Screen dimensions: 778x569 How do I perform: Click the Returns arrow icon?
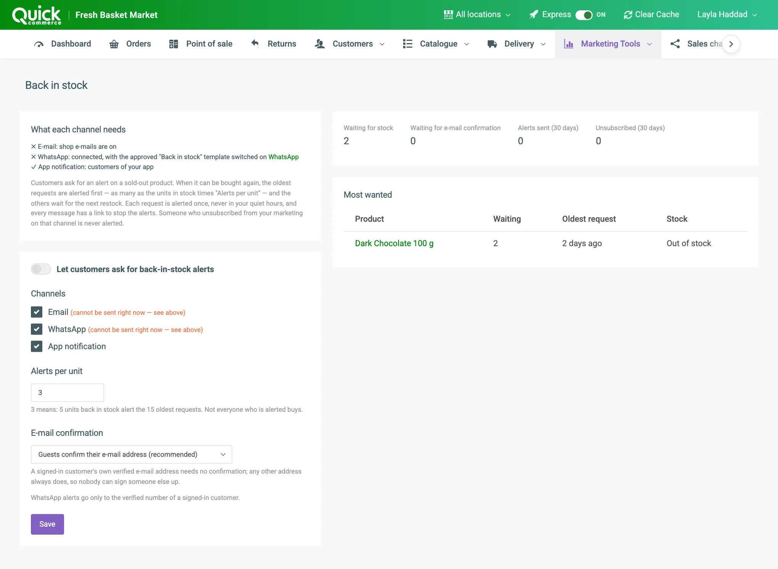[255, 44]
